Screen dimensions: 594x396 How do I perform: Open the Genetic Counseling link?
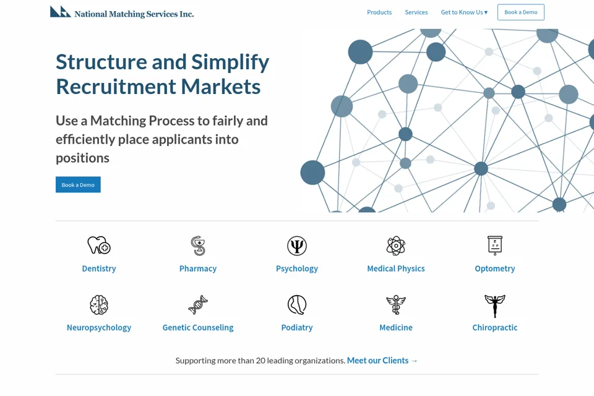198,327
